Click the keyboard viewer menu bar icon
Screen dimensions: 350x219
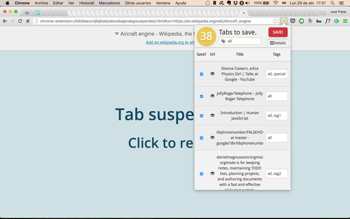(284, 3)
